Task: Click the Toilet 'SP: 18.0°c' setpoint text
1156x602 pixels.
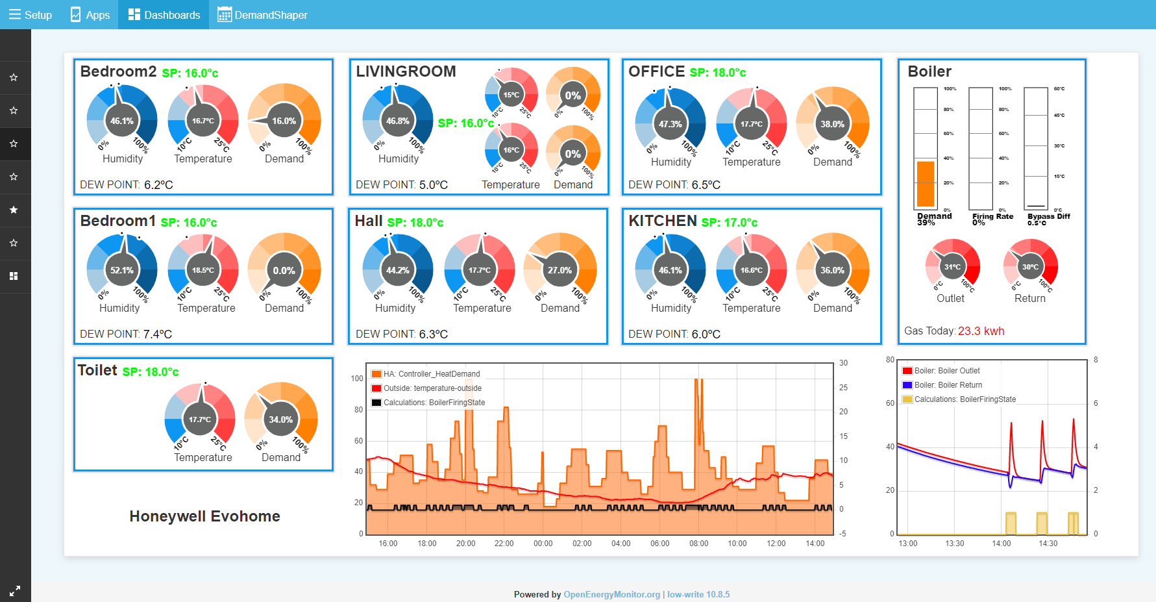Action: point(151,372)
